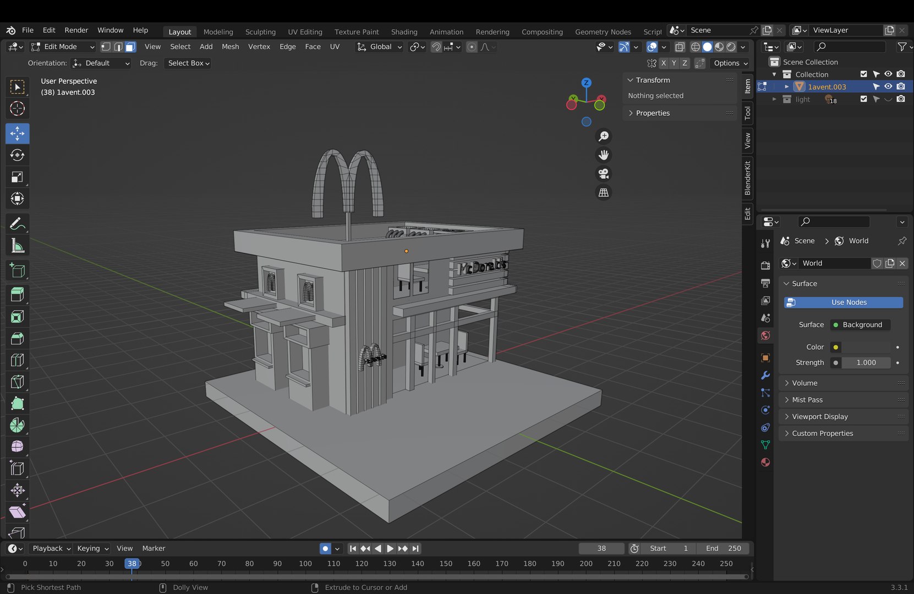Open the Mesh menu
This screenshot has height=594, width=914.
[230, 47]
